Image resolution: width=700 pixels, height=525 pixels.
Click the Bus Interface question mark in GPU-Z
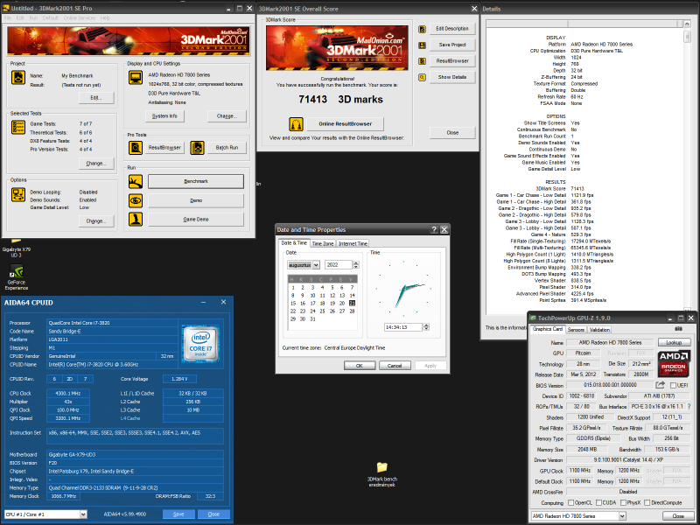point(689,406)
